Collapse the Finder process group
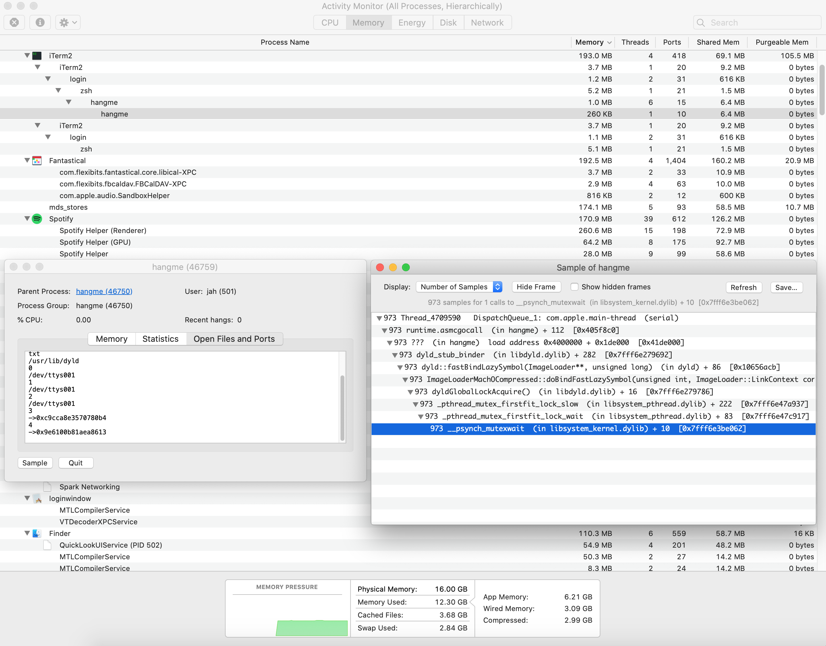Image resolution: width=826 pixels, height=646 pixels. pos(27,533)
